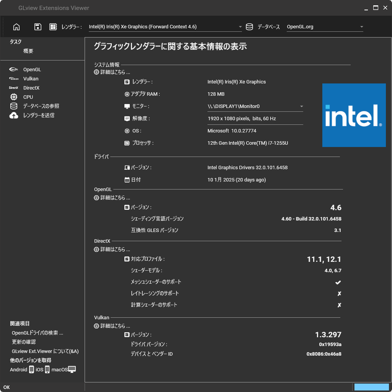Select the CPU chip icon in the sidebar
392x392 pixels.
coord(14,97)
